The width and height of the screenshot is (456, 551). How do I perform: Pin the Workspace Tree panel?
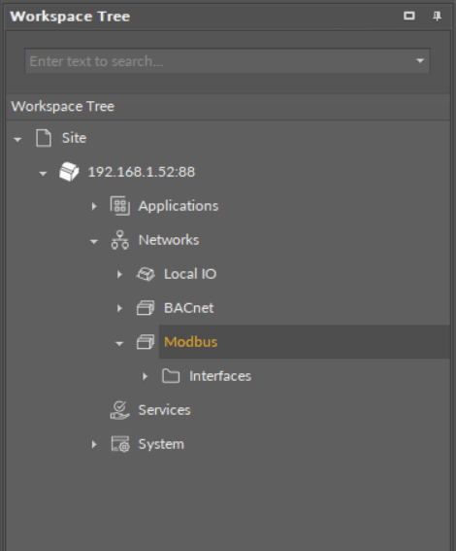(x=437, y=17)
